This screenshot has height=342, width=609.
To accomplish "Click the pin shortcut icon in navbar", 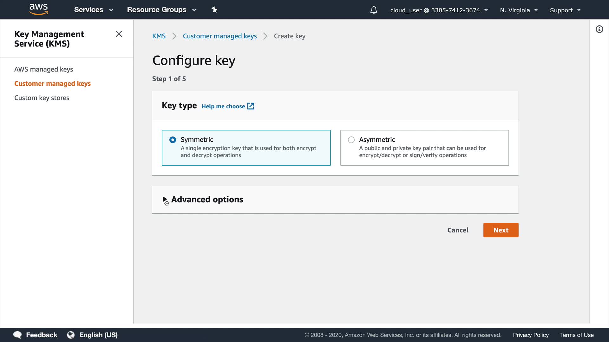I will (x=214, y=10).
